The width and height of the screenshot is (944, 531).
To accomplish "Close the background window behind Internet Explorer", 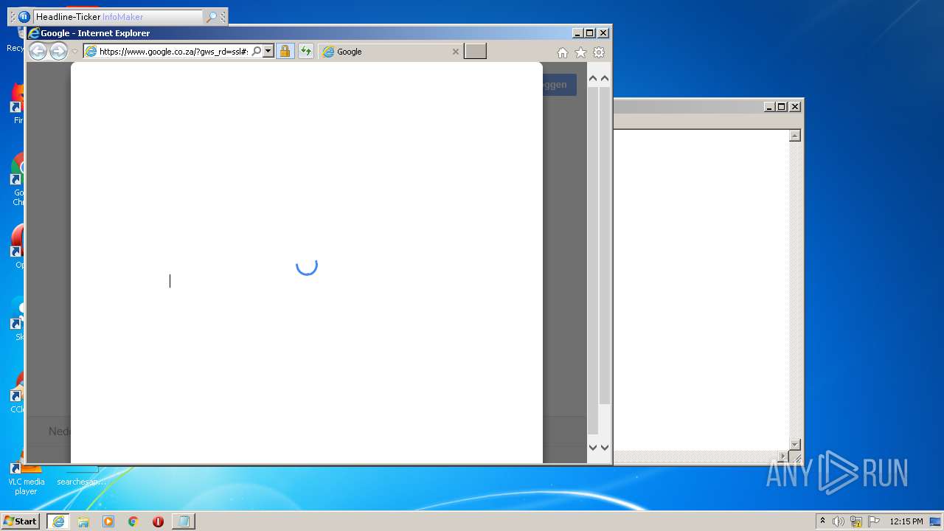I will (x=795, y=107).
